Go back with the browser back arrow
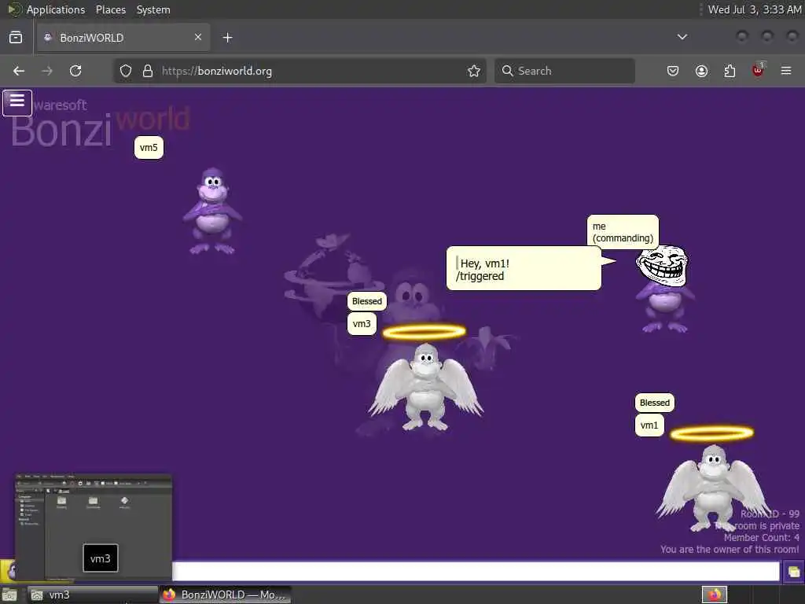The height and width of the screenshot is (604, 805). click(x=19, y=71)
